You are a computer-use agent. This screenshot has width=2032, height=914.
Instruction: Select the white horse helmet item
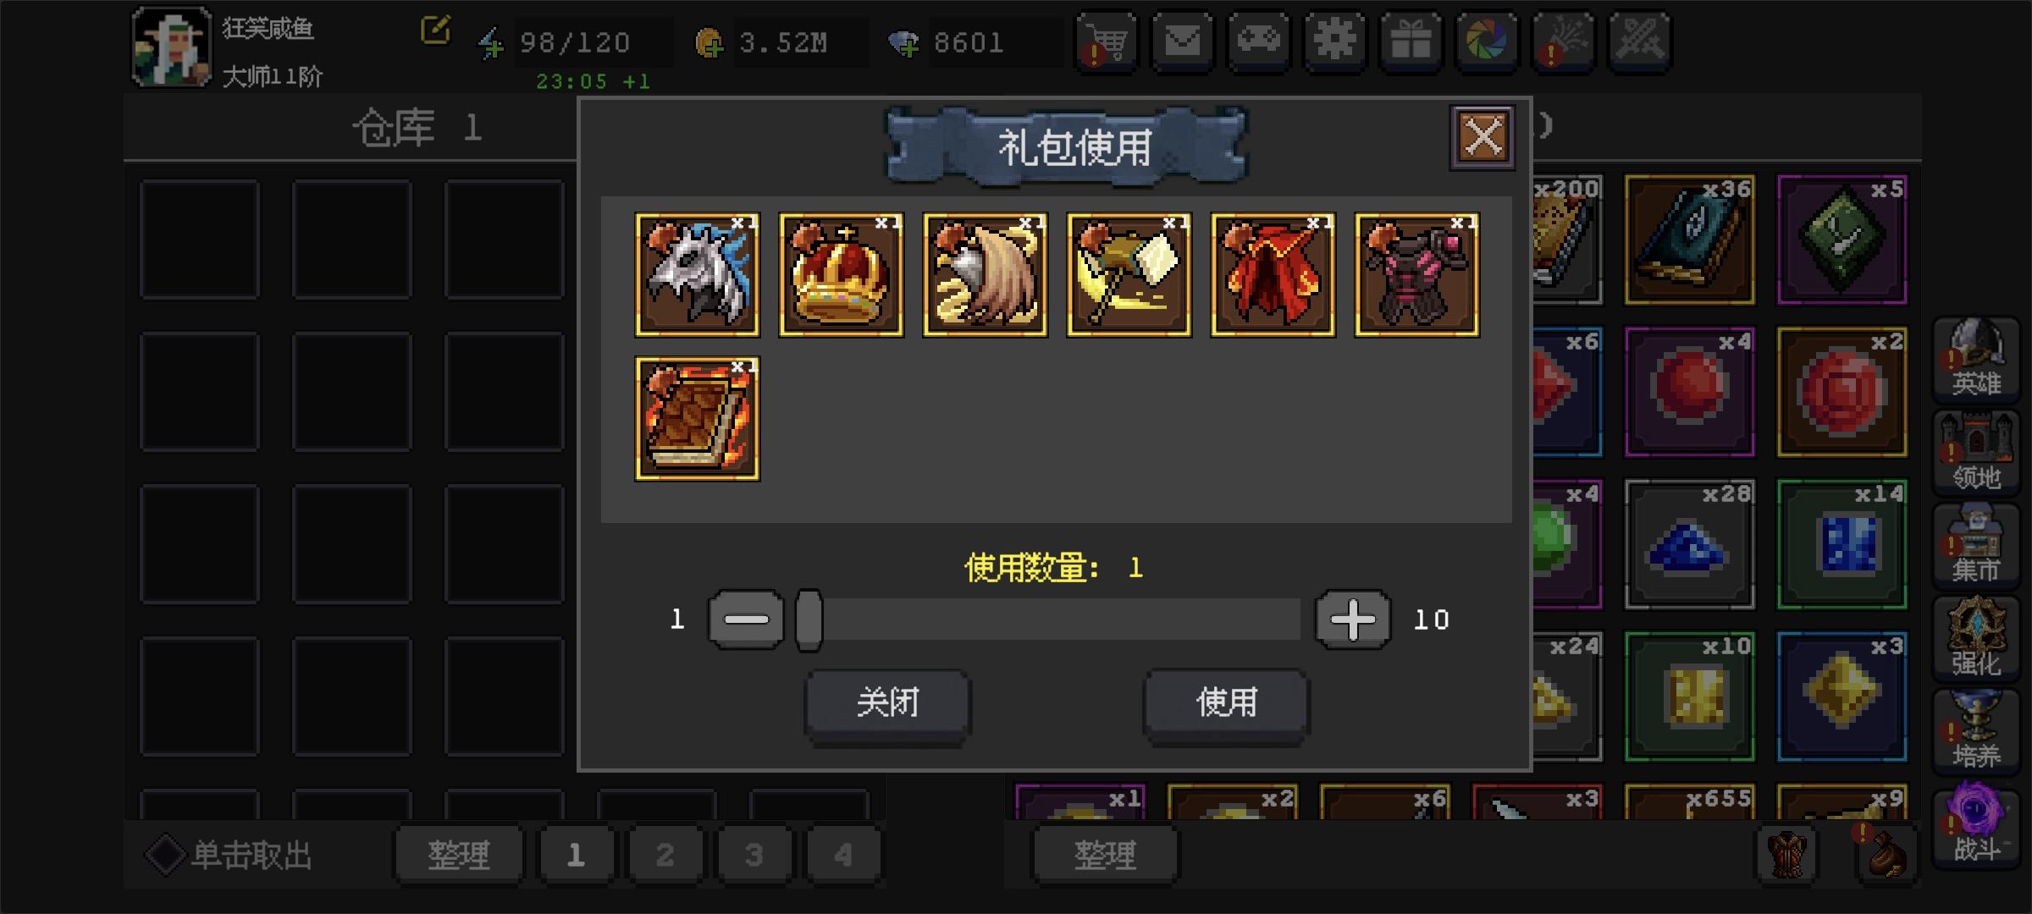tap(697, 275)
